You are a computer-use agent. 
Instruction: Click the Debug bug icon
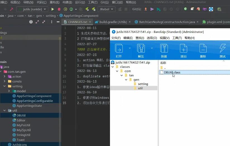59,9
